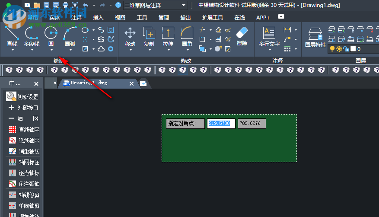Viewport: 379px width, 217px height.
Task: Click 初始设置 in the side panel
Action: coord(22,97)
